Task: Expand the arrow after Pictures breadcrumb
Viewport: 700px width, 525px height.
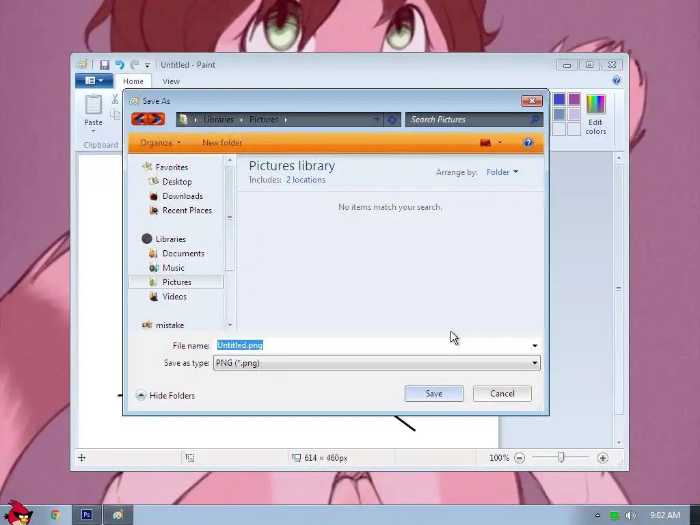Action: point(286,120)
